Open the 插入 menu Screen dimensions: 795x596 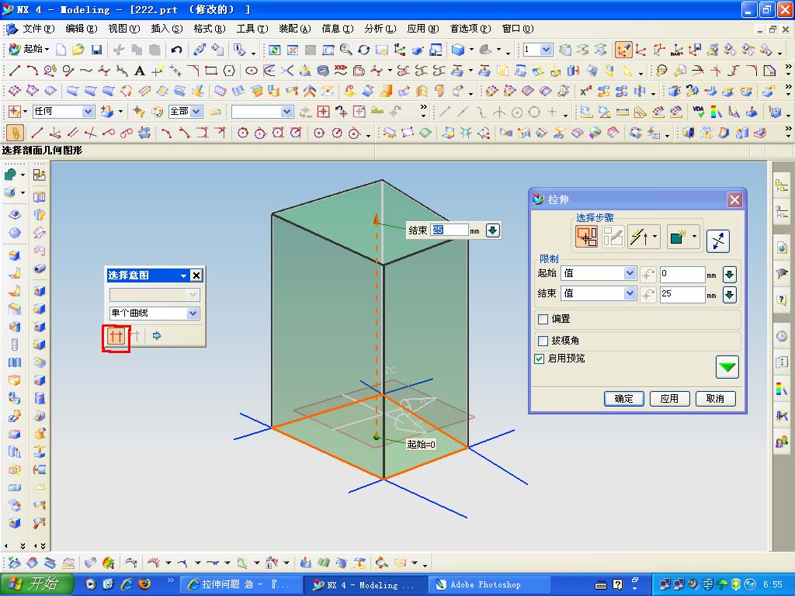point(167,29)
